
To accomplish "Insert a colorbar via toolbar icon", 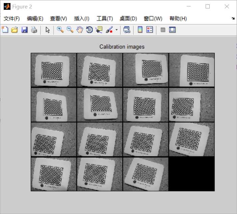I will coord(140,30).
